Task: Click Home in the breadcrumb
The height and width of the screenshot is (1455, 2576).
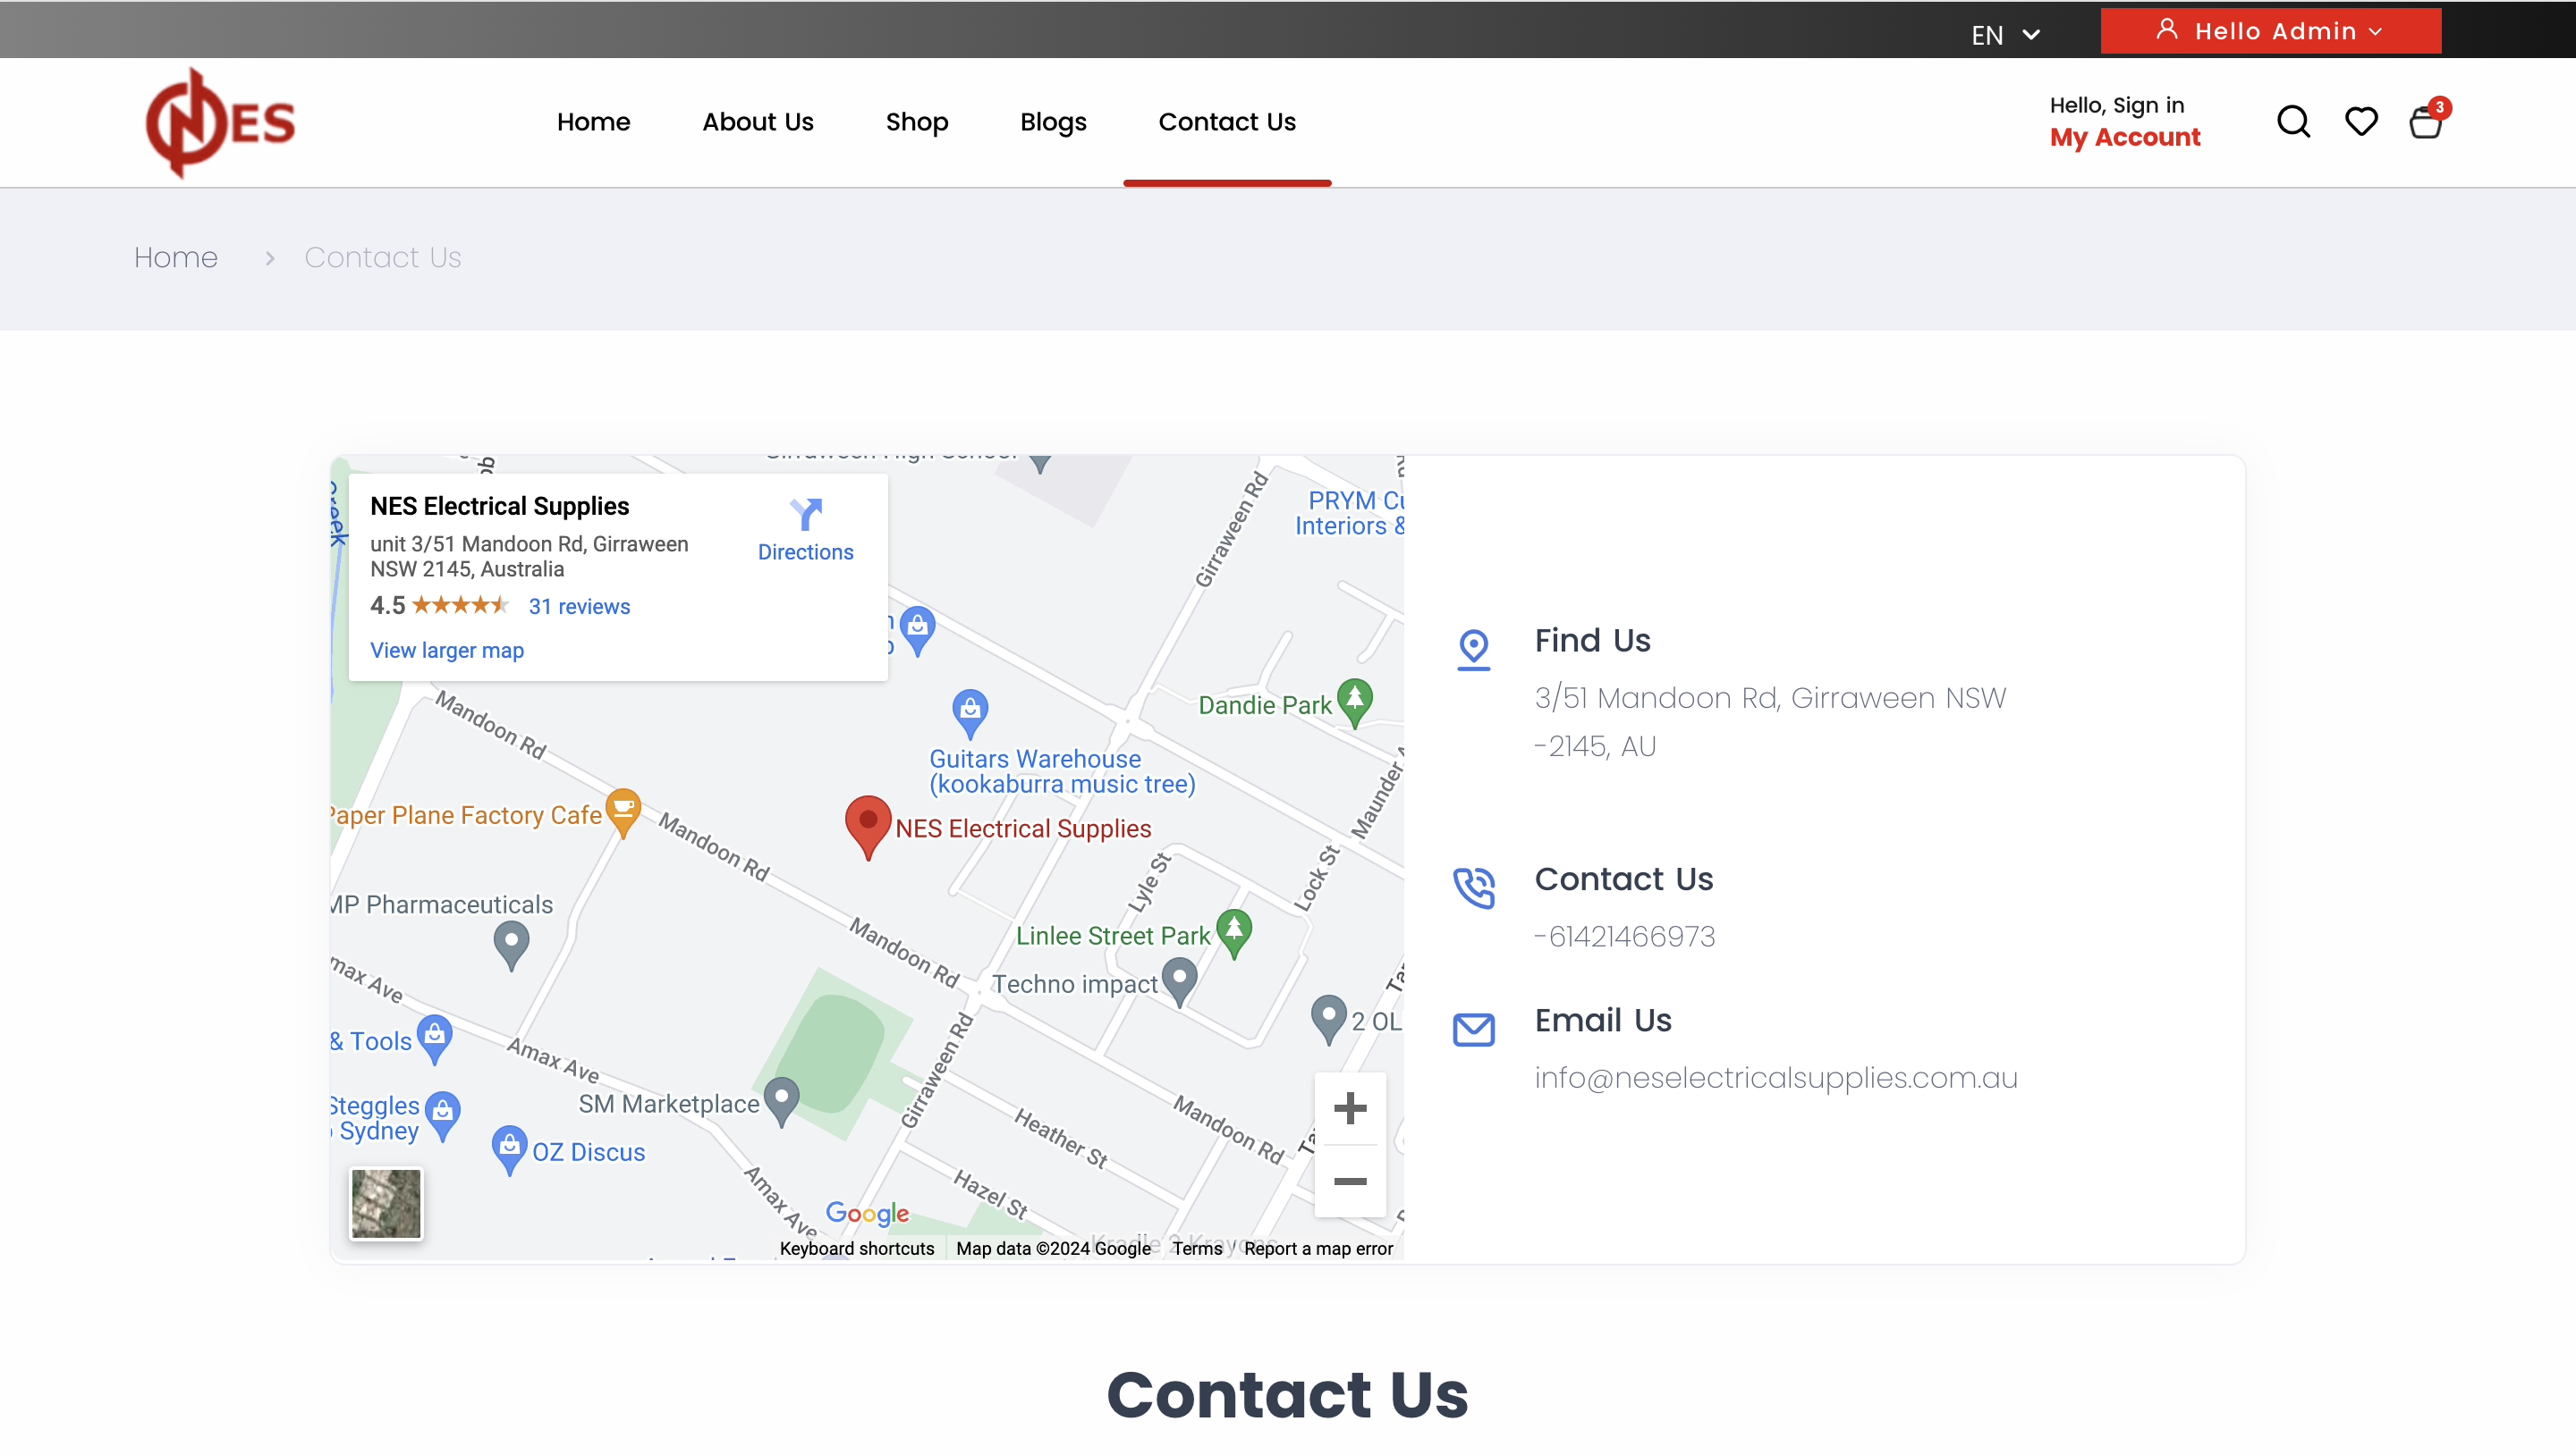Action: point(176,257)
